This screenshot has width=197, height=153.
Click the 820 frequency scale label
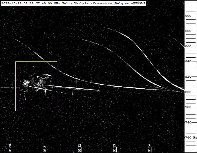(188, 77)
